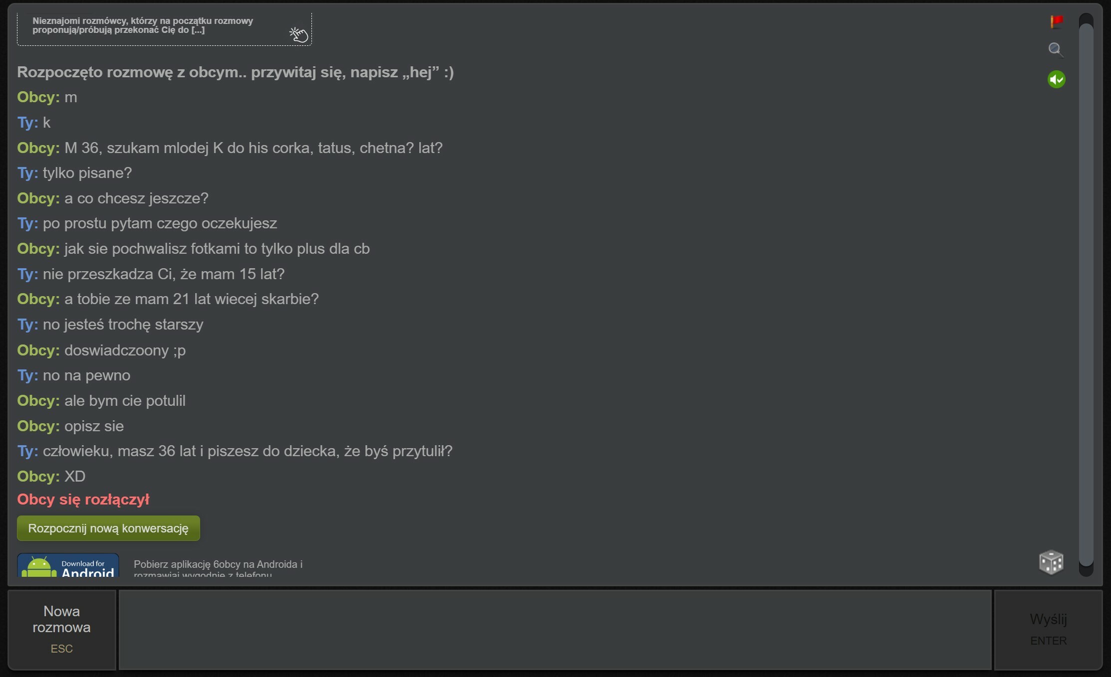Click the chat vertical scrollbar thumb
The width and height of the screenshot is (1111, 677).
coord(1086,294)
